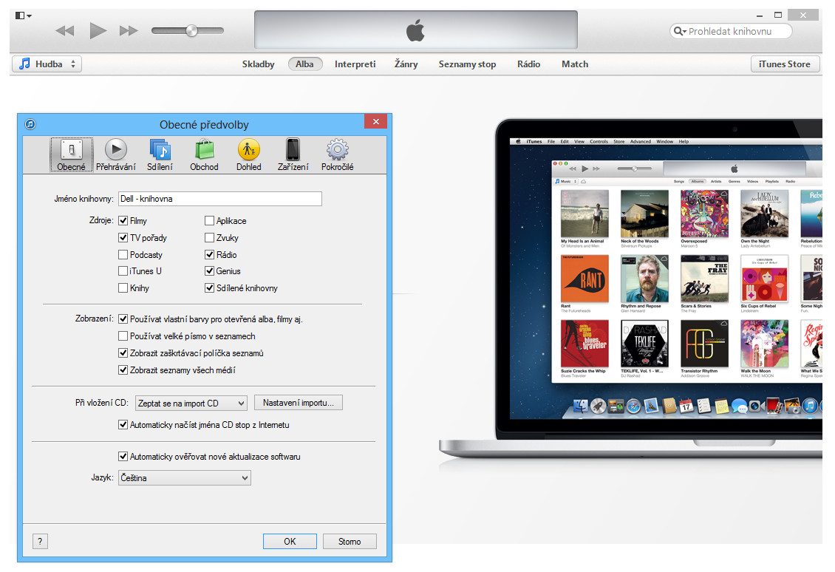Switch to the Skladby tab
This screenshot has height=572, width=835.
(259, 64)
